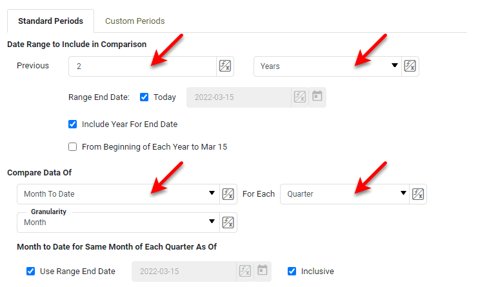Open calendar picker for Range End Date
This screenshot has height=287, width=478.
coord(317,97)
